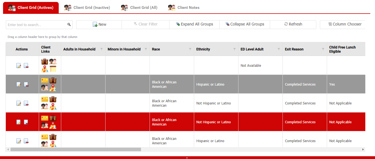Open the Race column filter
Viewport: 375px width, 159px height.
(190, 49)
